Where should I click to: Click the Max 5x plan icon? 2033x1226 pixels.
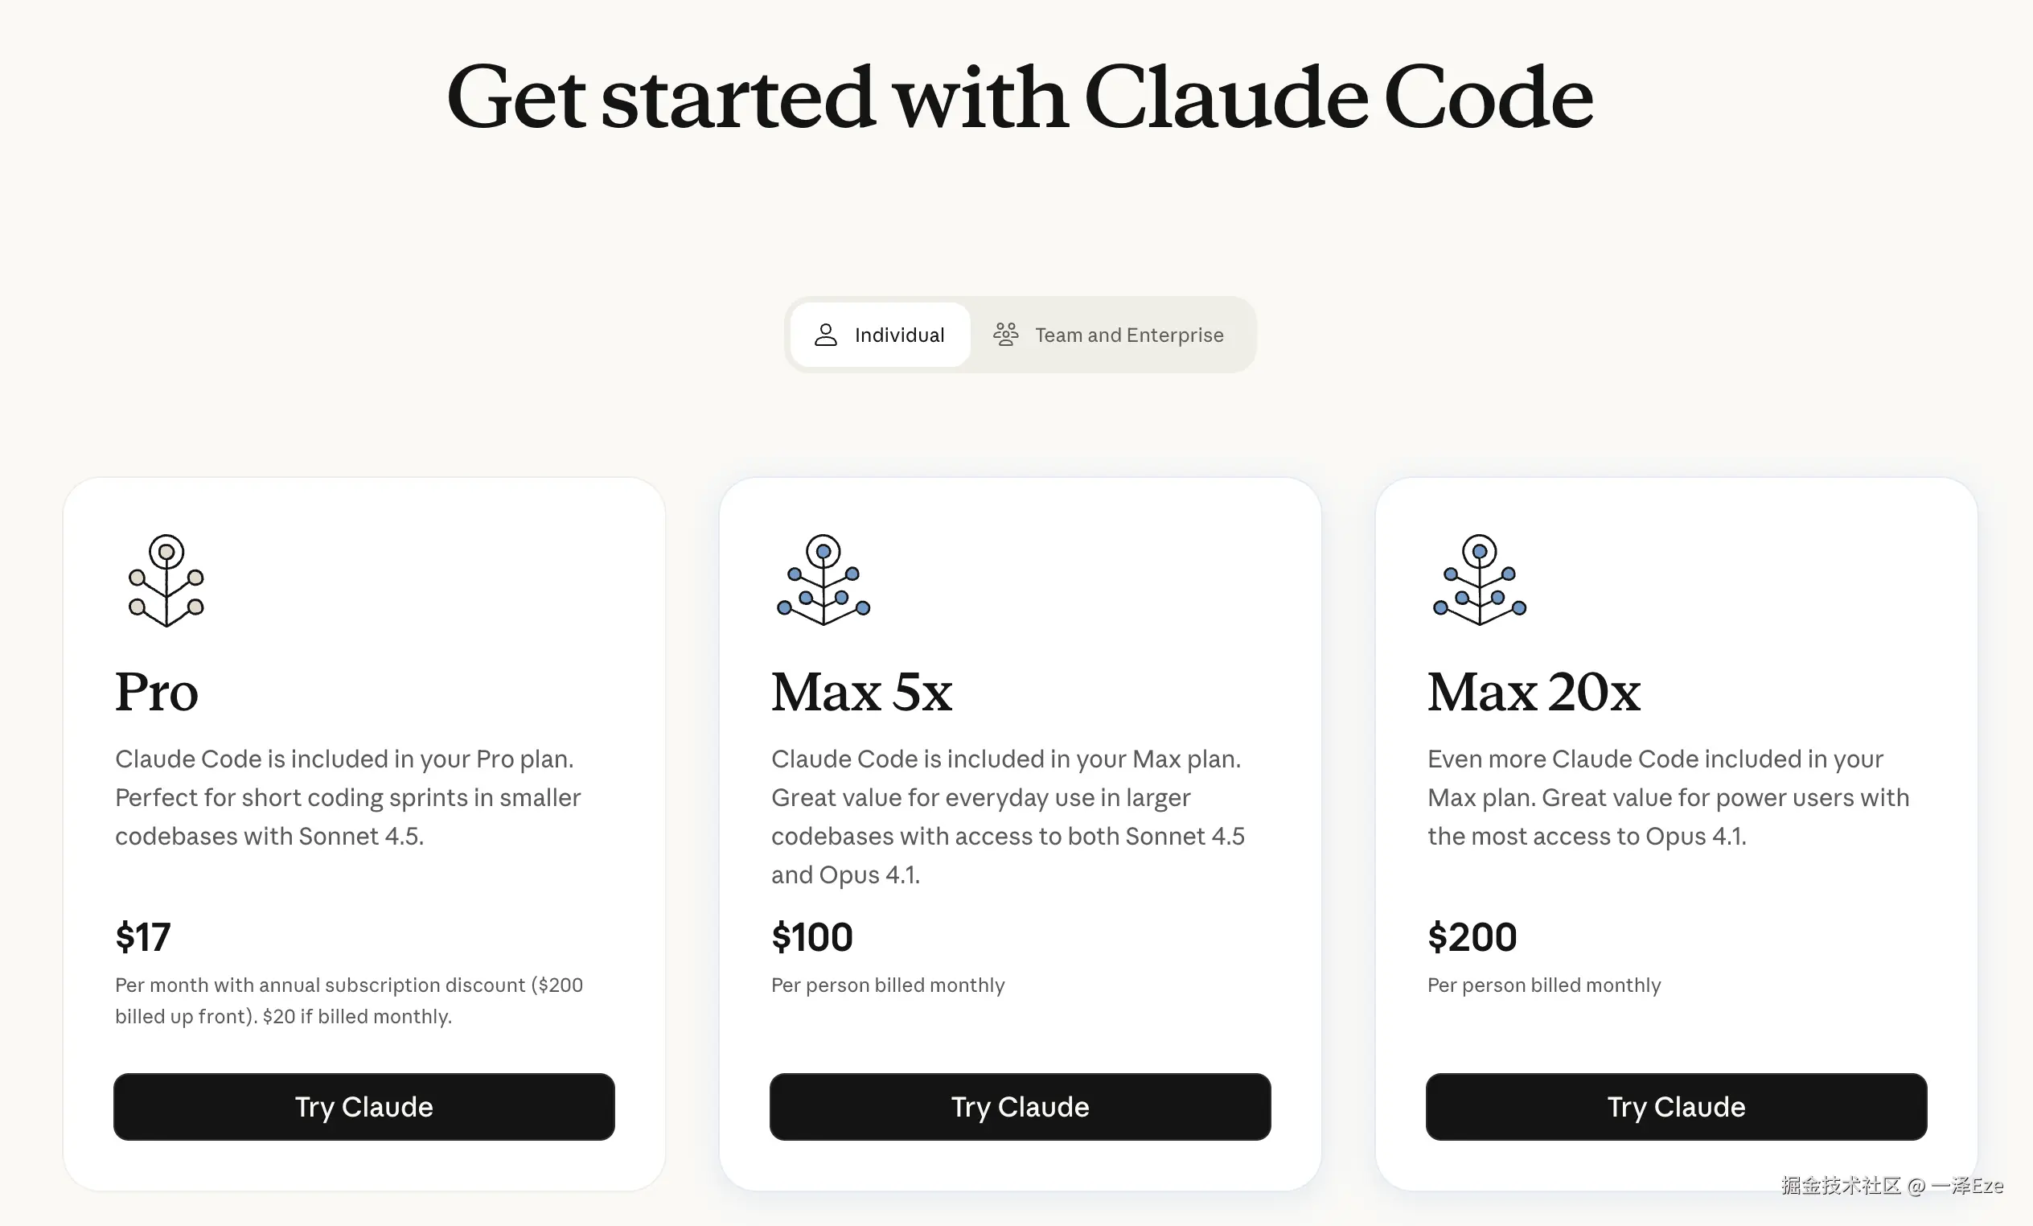[823, 580]
